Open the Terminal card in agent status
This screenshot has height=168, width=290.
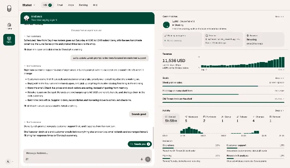pyautogui.click(x=223, y=39)
